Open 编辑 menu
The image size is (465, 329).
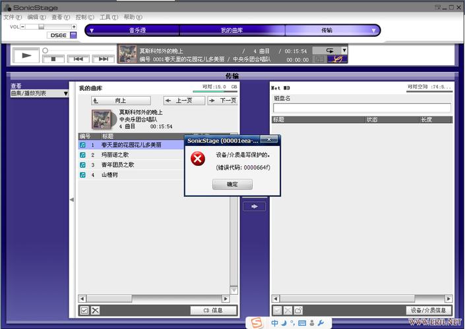pos(37,17)
